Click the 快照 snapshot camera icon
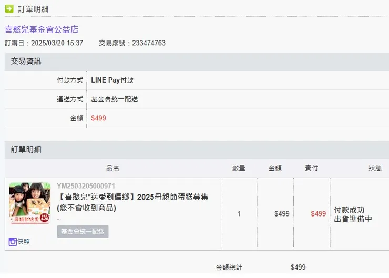Screen dimensions: 389x278 (13, 242)
